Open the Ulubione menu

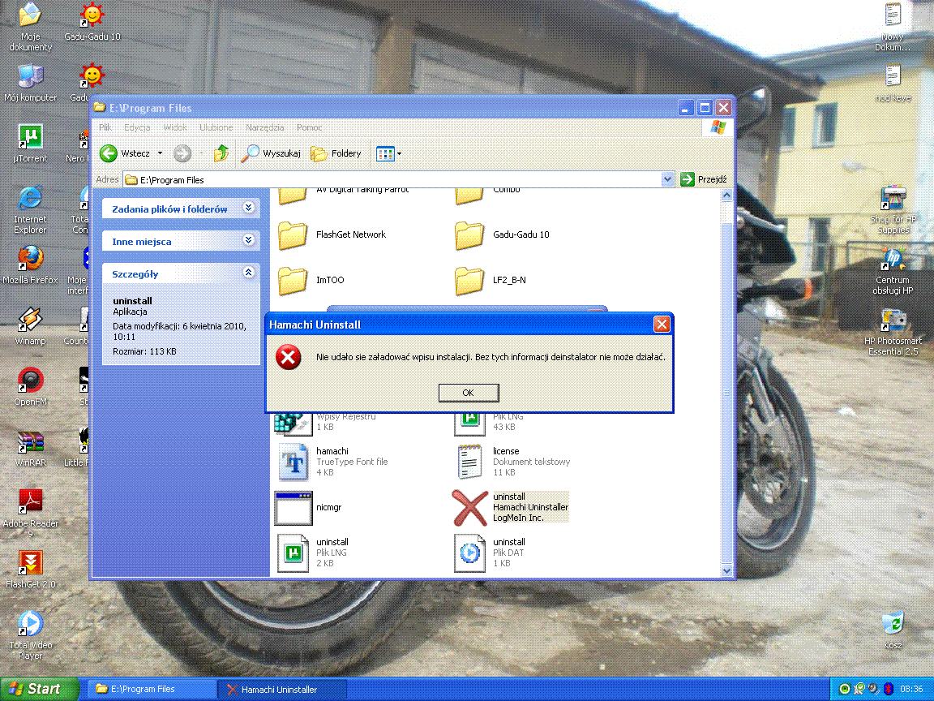(216, 127)
